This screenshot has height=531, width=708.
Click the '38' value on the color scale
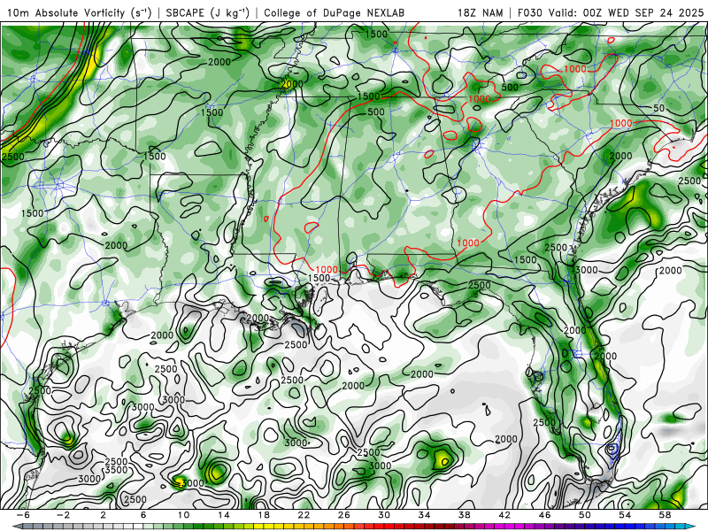point(464,515)
